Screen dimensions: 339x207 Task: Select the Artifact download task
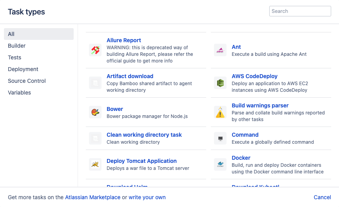pos(130,76)
